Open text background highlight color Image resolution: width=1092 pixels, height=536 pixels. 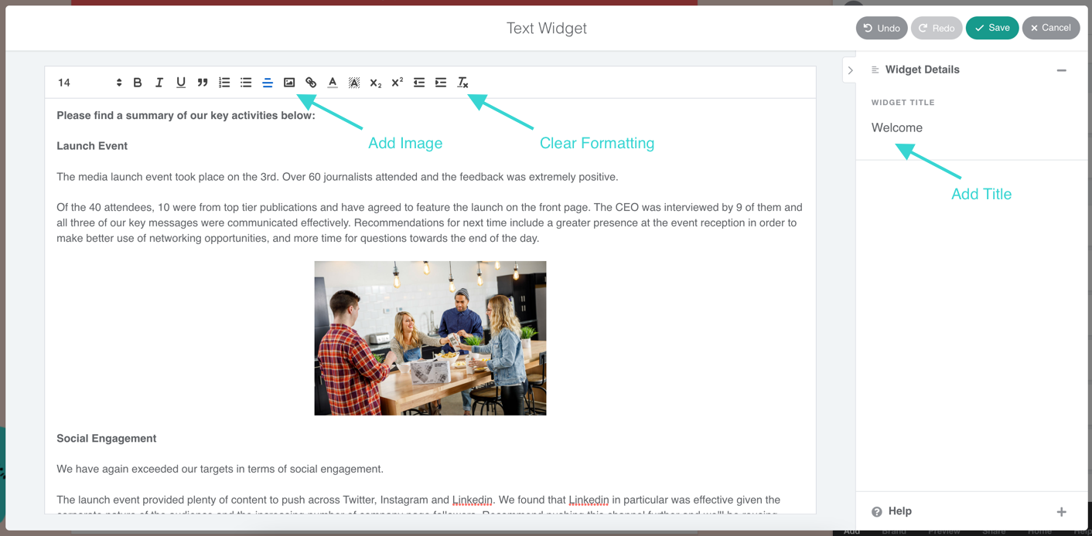click(354, 83)
